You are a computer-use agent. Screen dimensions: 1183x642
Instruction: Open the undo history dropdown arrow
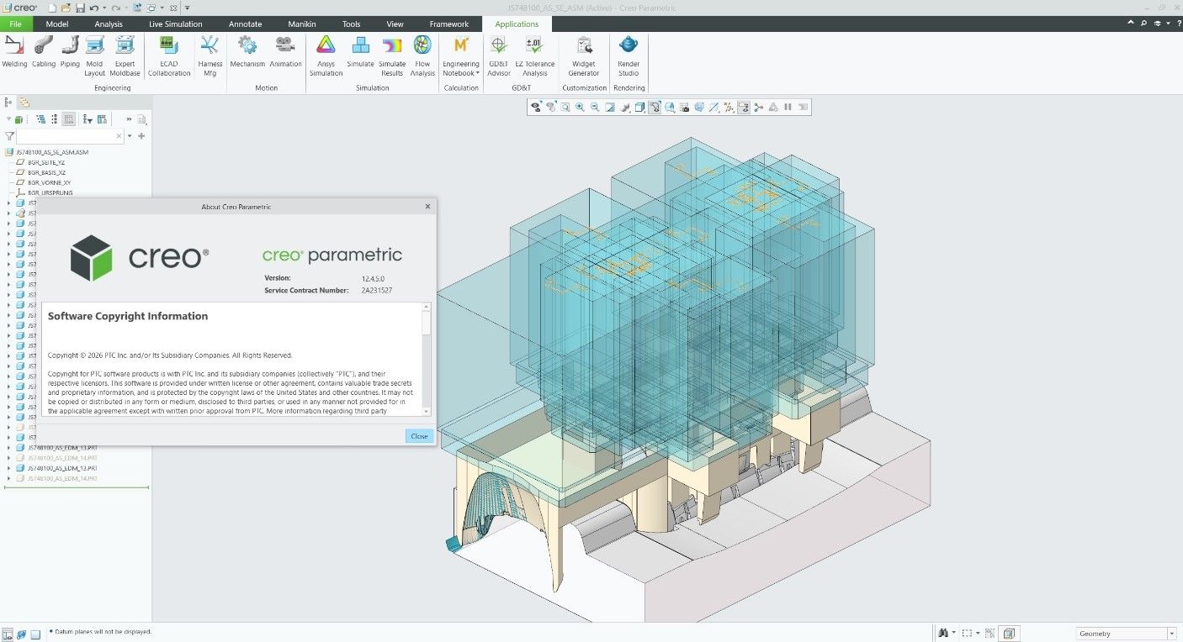click(x=105, y=8)
